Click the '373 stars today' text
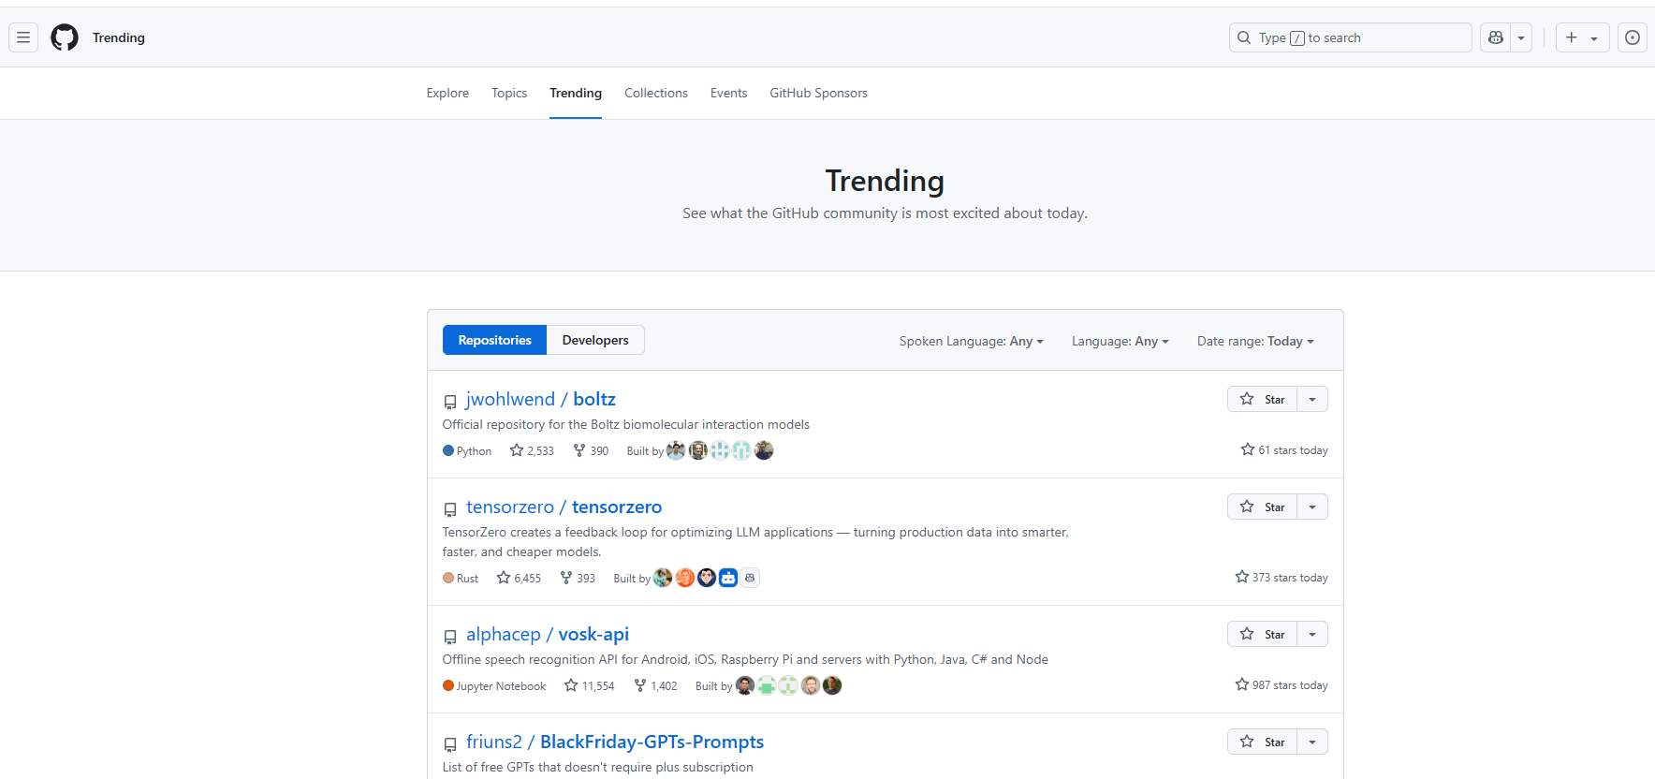1655x779 pixels. click(1282, 578)
